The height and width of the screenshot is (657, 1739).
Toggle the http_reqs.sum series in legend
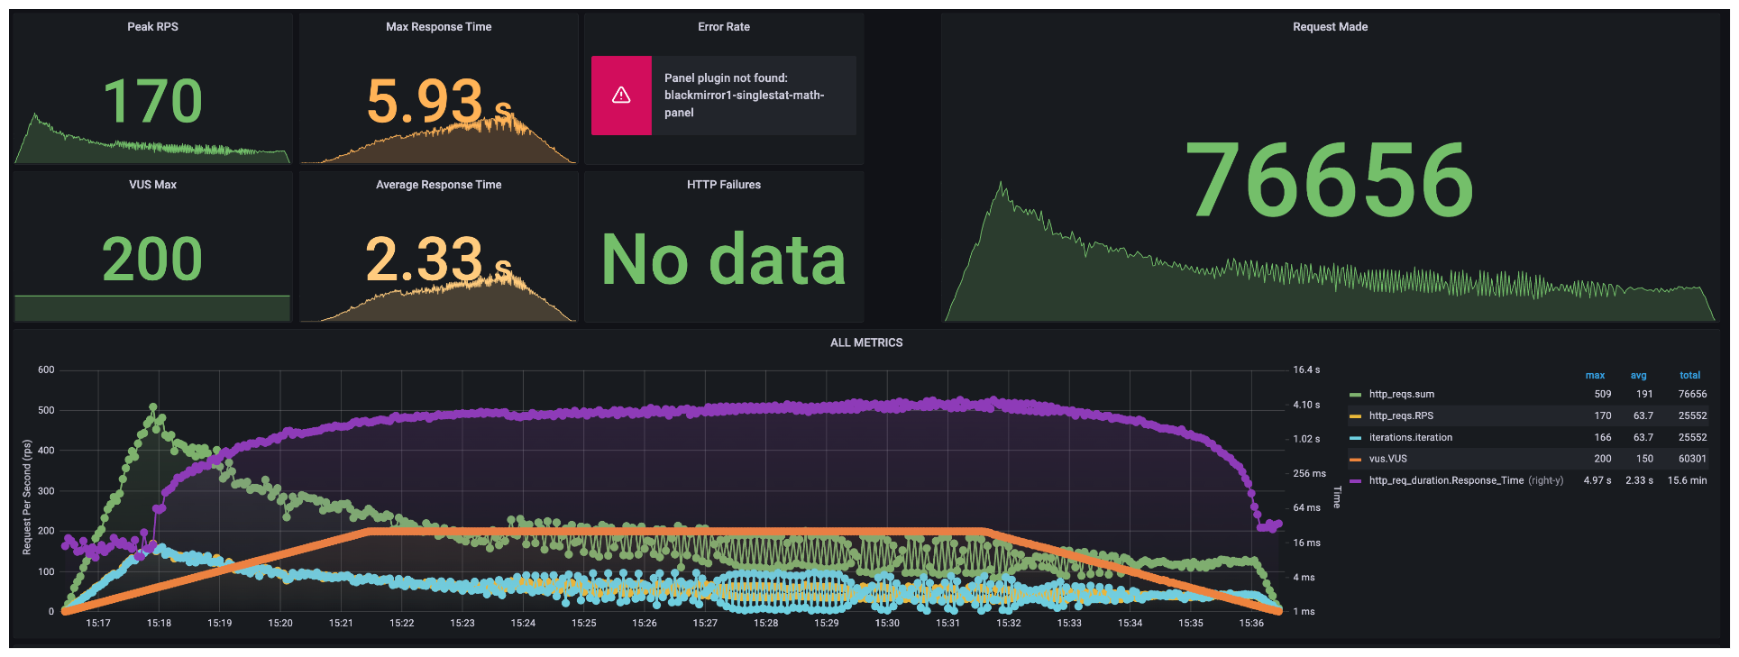1401,394
